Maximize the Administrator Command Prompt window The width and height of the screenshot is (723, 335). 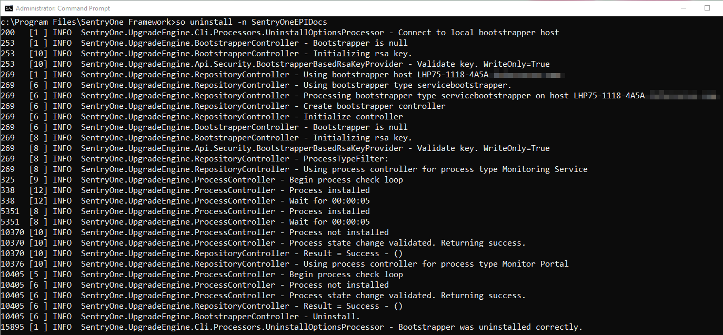[707, 8]
